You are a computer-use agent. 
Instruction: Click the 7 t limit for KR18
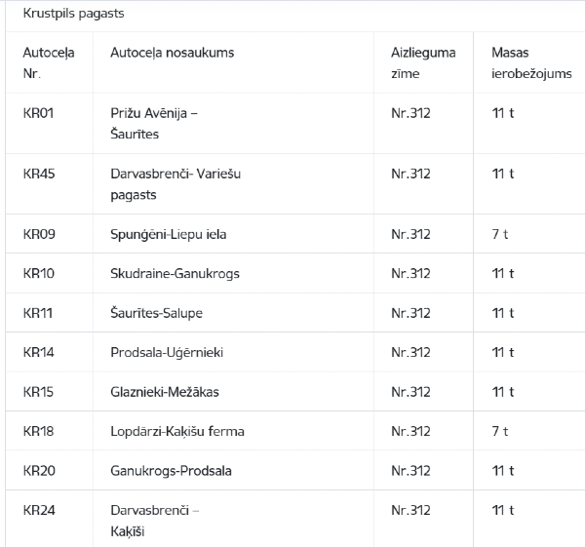(x=500, y=431)
